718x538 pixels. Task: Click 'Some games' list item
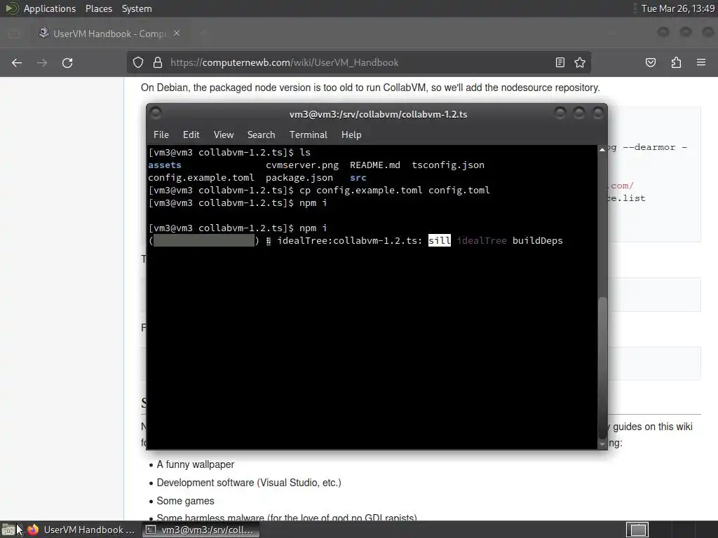tap(185, 501)
